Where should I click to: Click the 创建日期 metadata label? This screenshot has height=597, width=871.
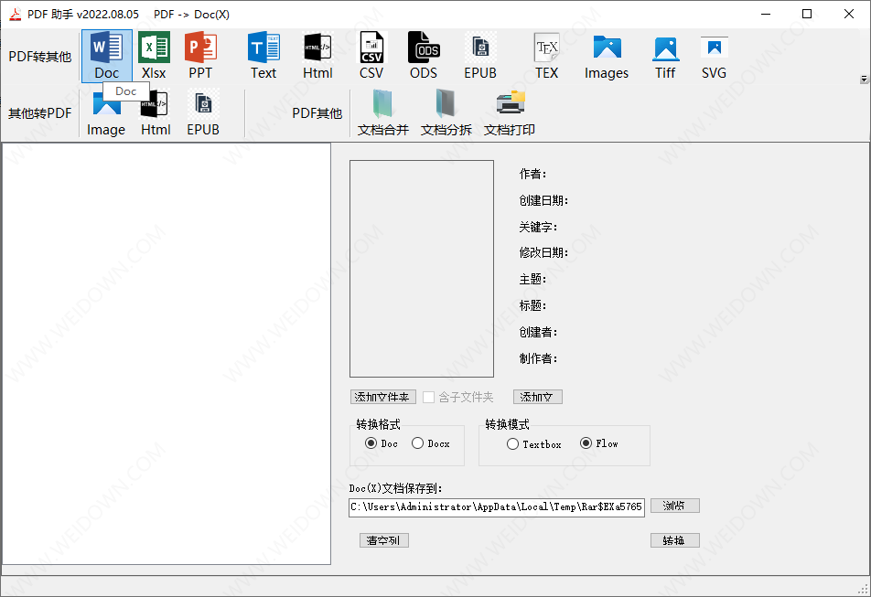click(543, 200)
